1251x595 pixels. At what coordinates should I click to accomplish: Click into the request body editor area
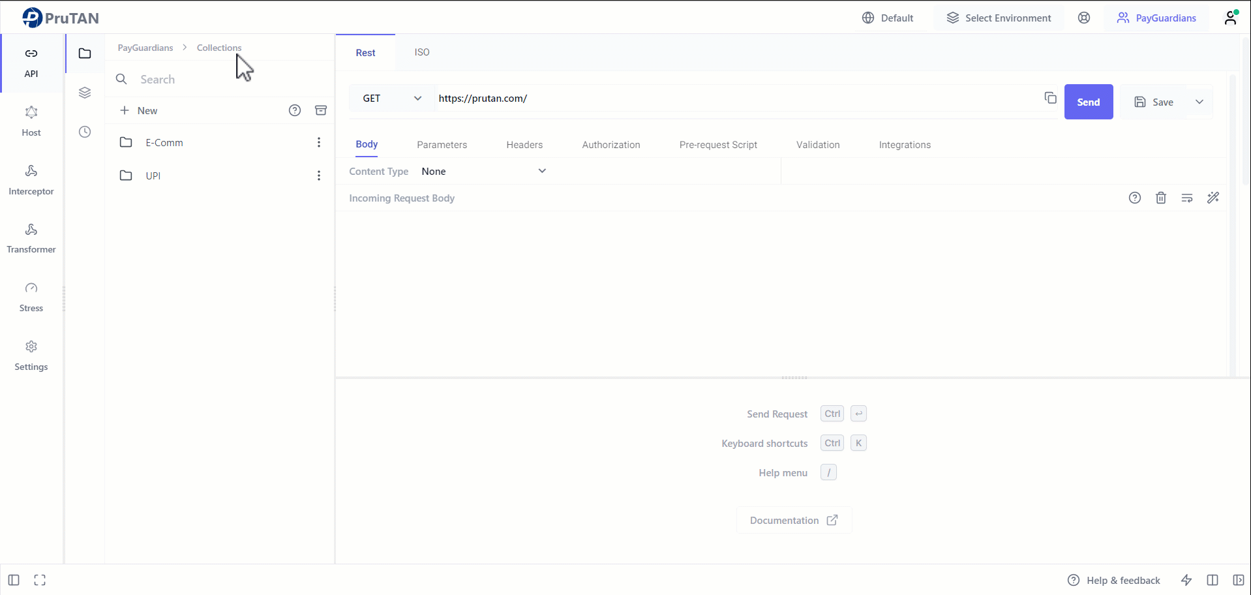(x=781, y=294)
